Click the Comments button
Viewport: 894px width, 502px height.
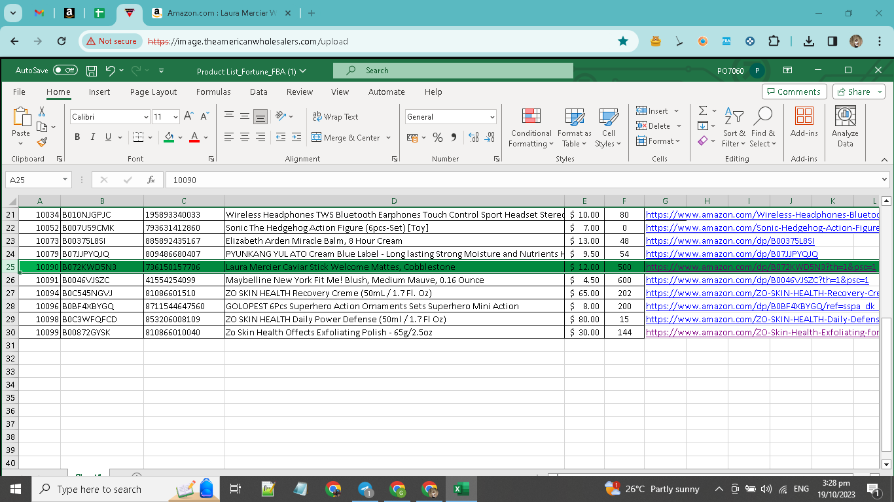[795, 92]
